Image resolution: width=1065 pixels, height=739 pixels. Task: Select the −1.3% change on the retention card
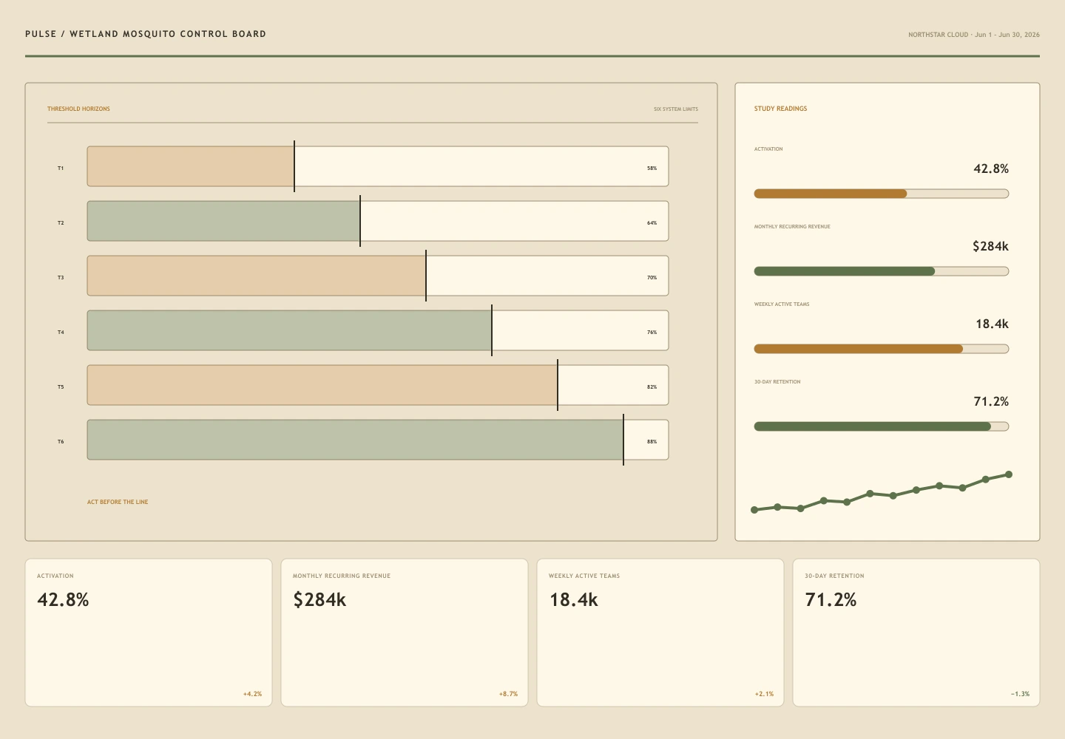point(1020,694)
